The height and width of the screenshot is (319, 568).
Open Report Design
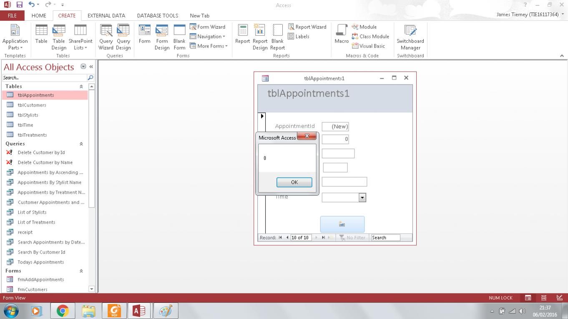[x=260, y=37]
